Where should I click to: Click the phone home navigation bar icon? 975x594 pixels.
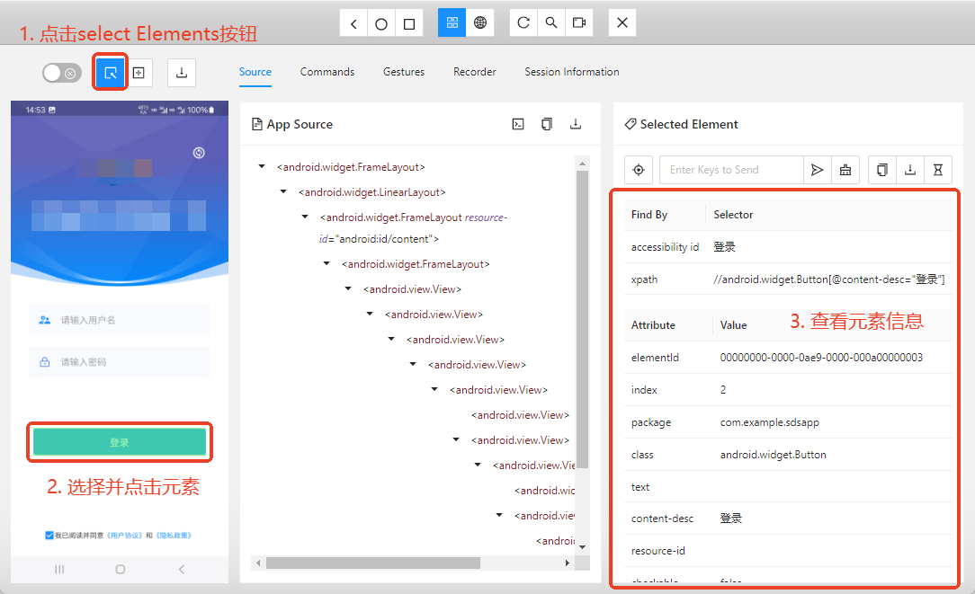click(120, 569)
